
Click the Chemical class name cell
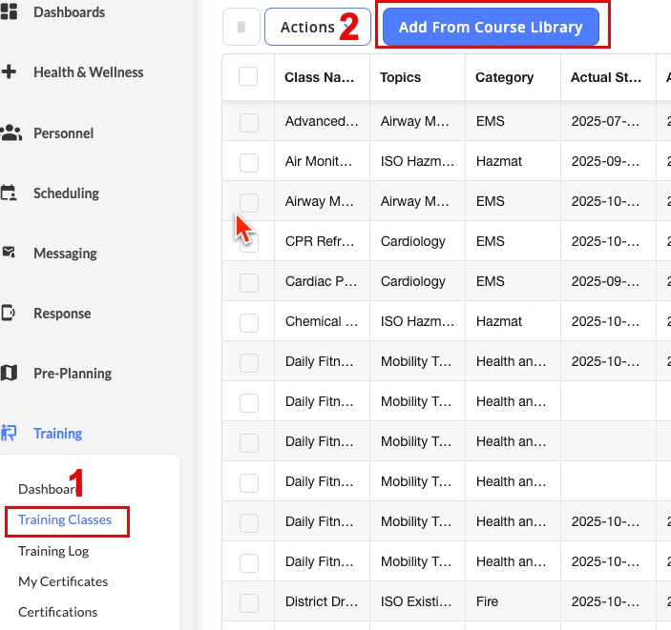coord(322,322)
